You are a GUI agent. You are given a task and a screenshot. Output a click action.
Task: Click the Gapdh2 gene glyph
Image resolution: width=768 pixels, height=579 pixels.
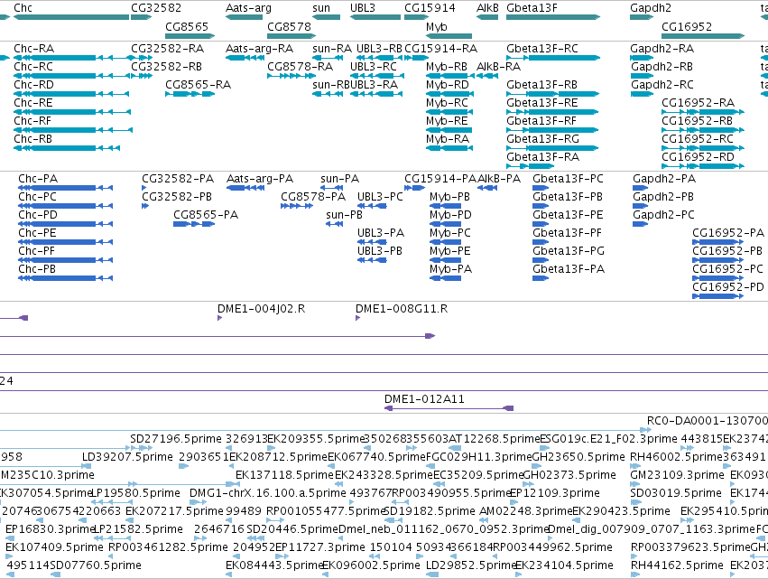[x=642, y=17]
